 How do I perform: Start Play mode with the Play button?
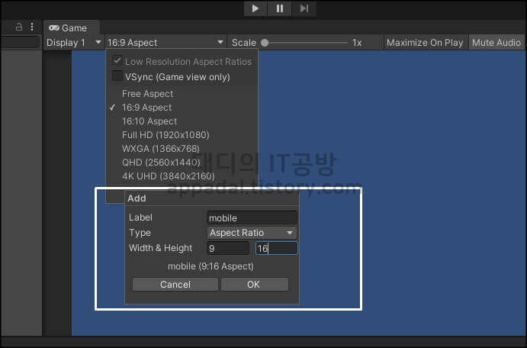pyautogui.click(x=255, y=8)
